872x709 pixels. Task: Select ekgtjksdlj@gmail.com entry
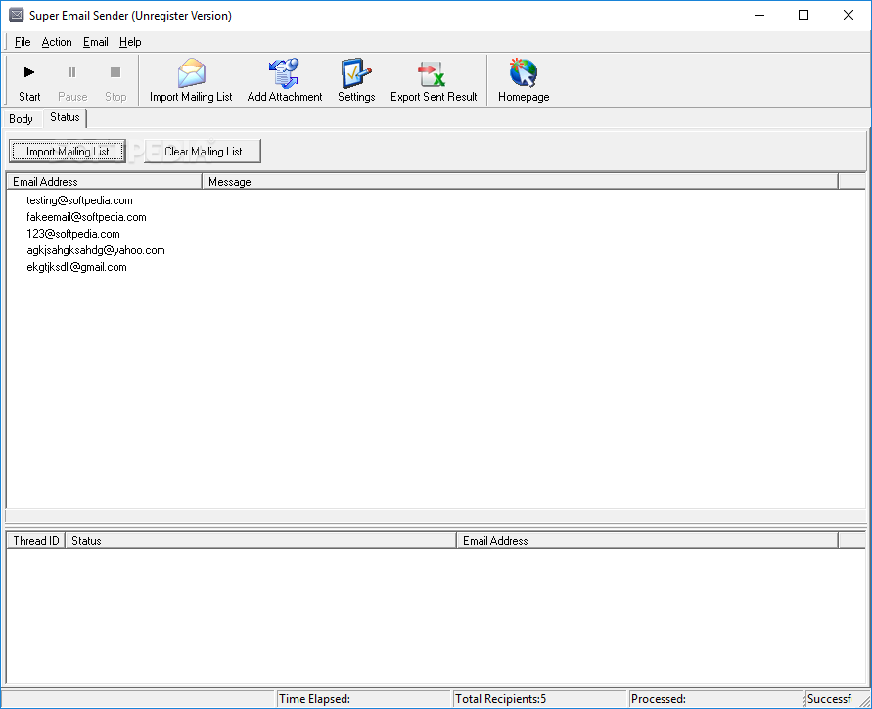coord(76,267)
